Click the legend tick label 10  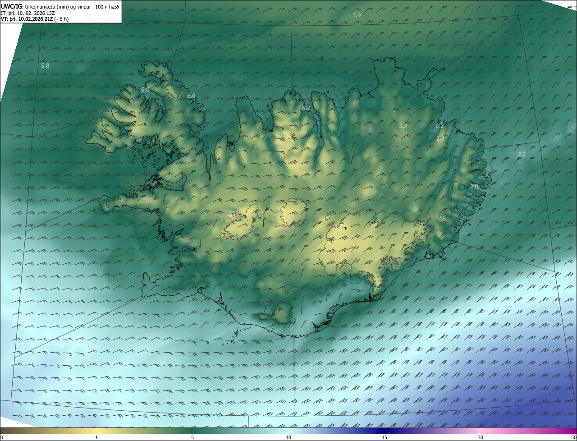288,437
